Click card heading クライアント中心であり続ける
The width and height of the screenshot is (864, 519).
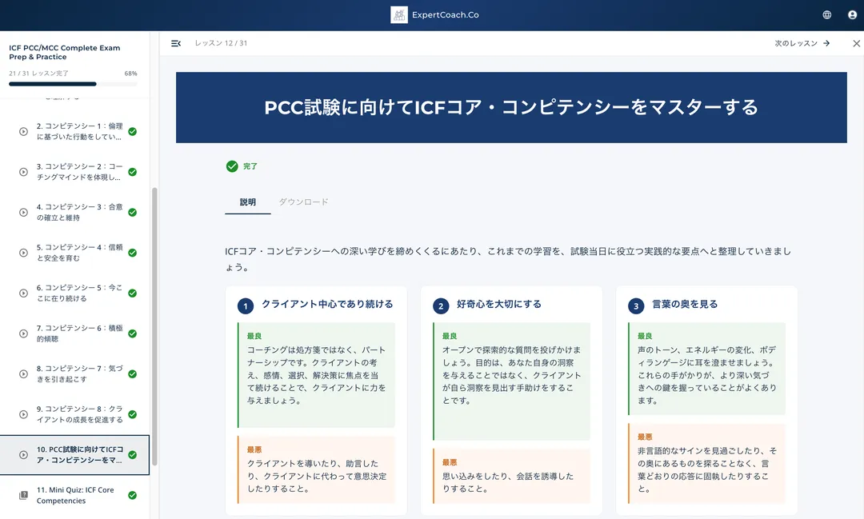[x=327, y=304]
